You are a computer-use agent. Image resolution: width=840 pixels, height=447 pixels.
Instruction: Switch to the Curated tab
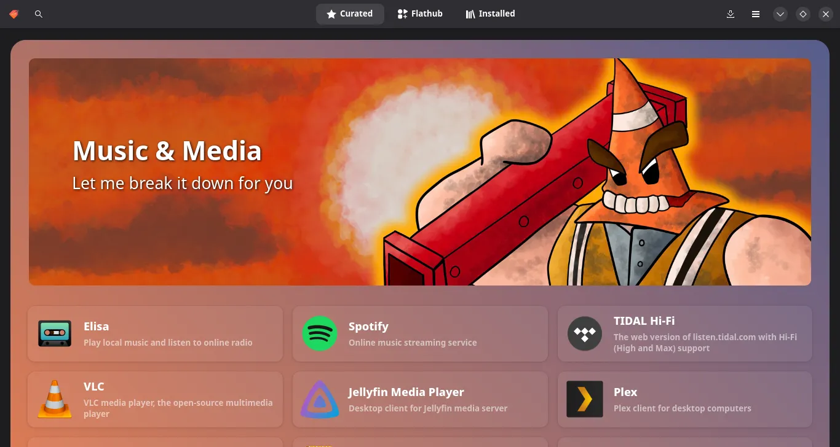coord(350,14)
